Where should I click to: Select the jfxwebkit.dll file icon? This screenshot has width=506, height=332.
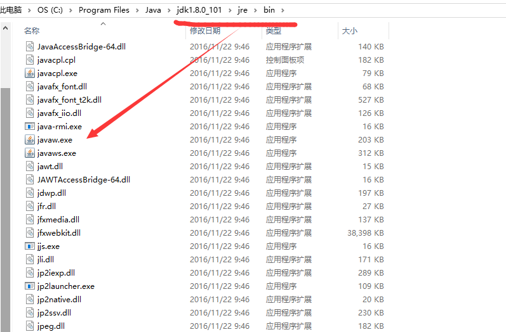[30, 233]
